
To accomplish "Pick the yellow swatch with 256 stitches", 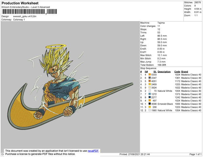I will (150, 107).
